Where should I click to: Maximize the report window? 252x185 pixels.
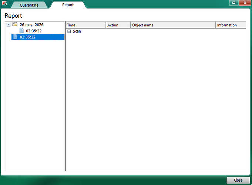point(234,3)
